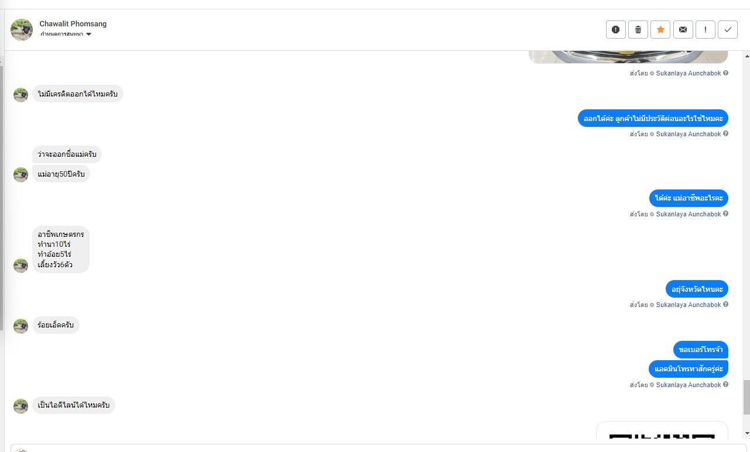Viewport: 750px width, 452px height.
Task: Mark conversation as spam with octagon icon
Action: pyautogui.click(x=615, y=29)
